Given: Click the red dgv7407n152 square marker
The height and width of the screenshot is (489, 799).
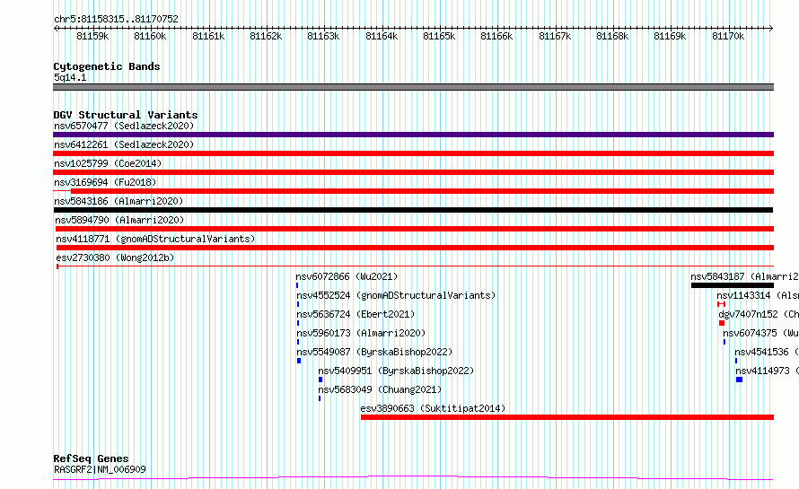Looking at the screenshot, I should coord(722,323).
